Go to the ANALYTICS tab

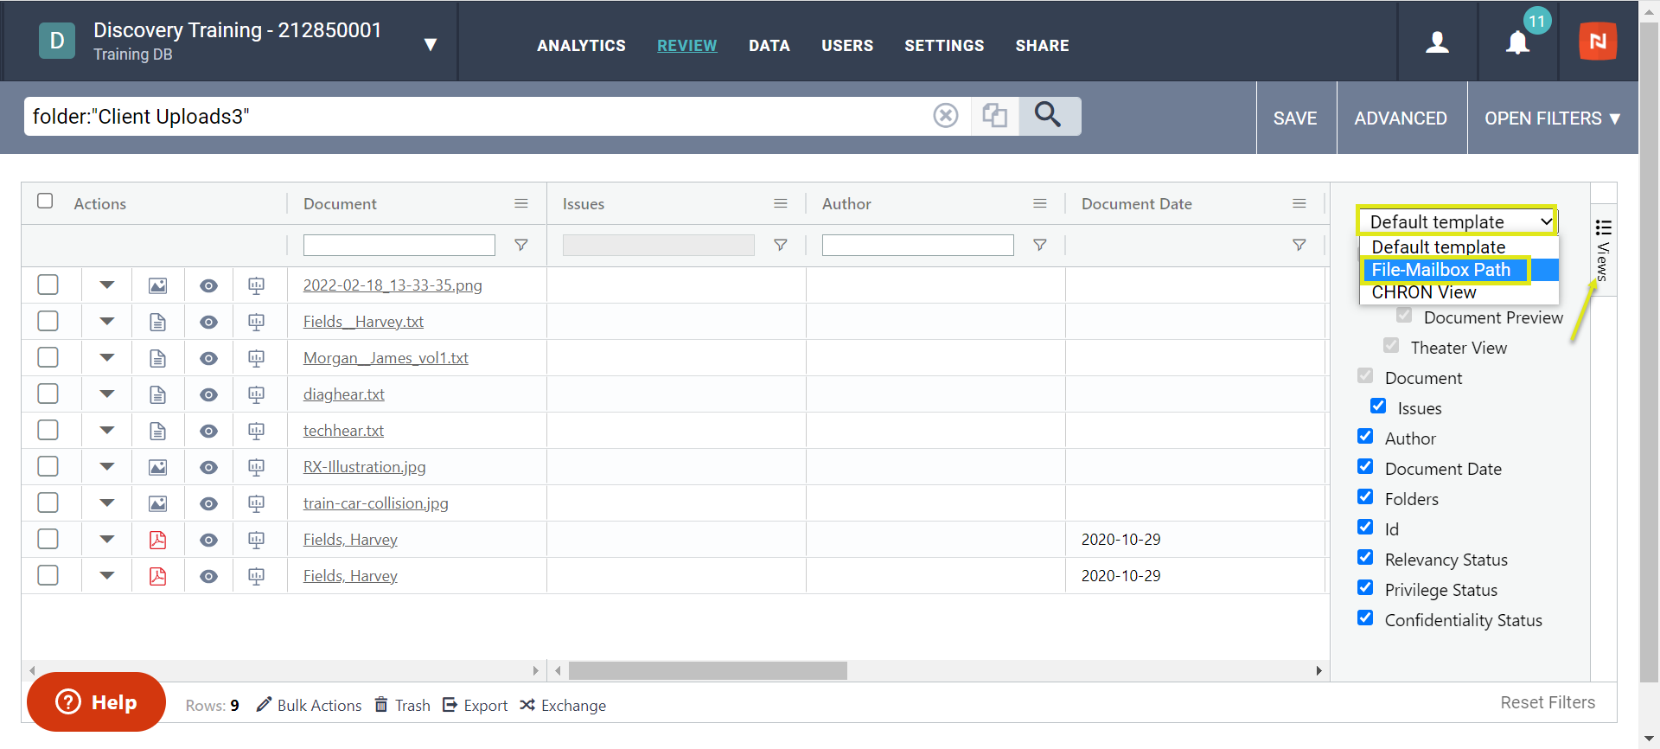(x=581, y=46)
